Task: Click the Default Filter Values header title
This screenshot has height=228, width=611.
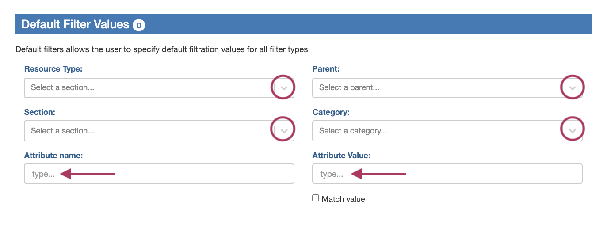Action: 75,25
